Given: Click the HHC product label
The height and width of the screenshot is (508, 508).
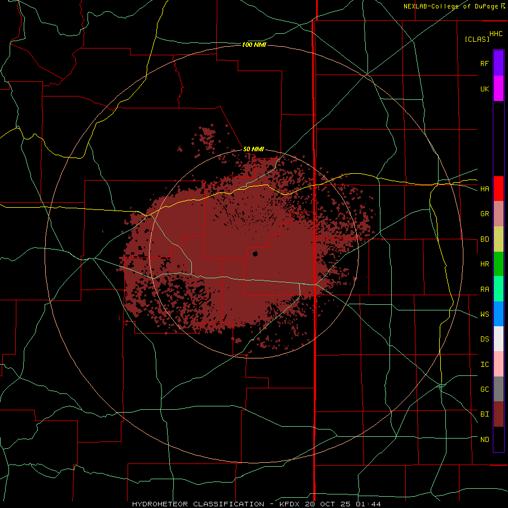Looking at the screenshot, I should coord(496,34).
